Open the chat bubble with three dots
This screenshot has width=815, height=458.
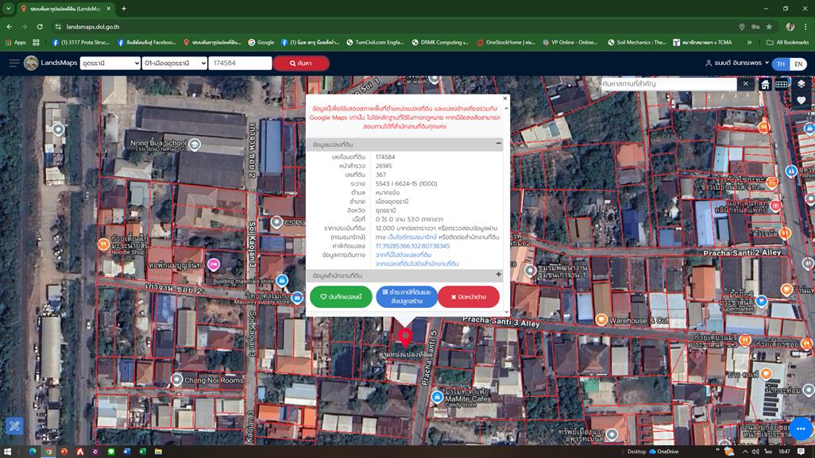click(x=800, y=429)
